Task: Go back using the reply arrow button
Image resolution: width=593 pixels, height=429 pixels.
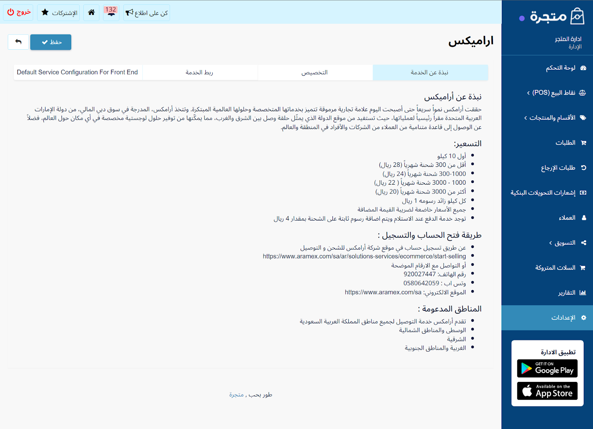Action: (18, 42)
